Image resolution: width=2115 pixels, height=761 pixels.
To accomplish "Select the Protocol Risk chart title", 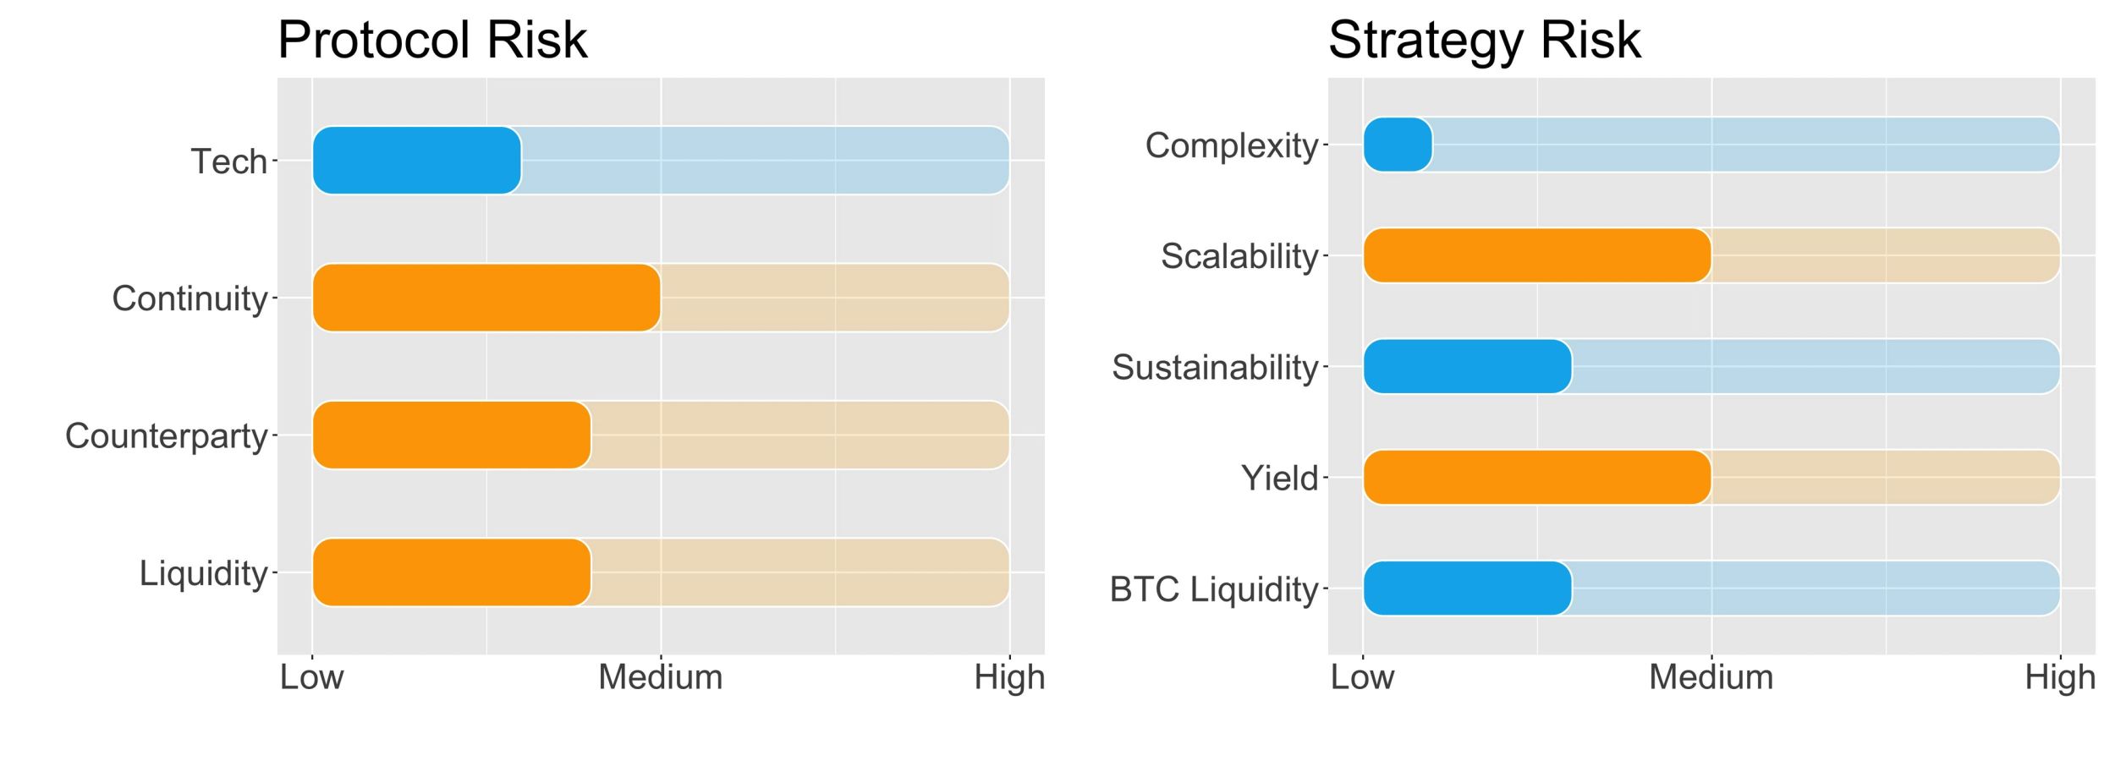I will coord(432,40).
